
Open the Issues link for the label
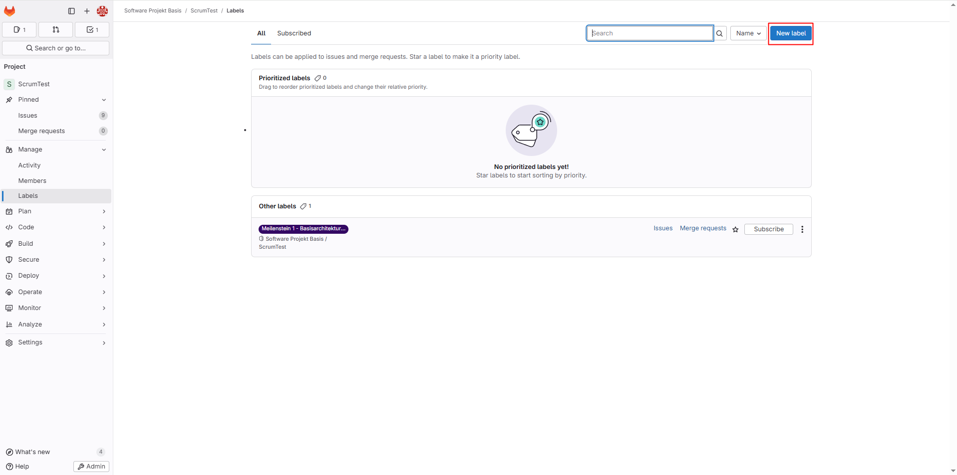click(x=663, y=228)
